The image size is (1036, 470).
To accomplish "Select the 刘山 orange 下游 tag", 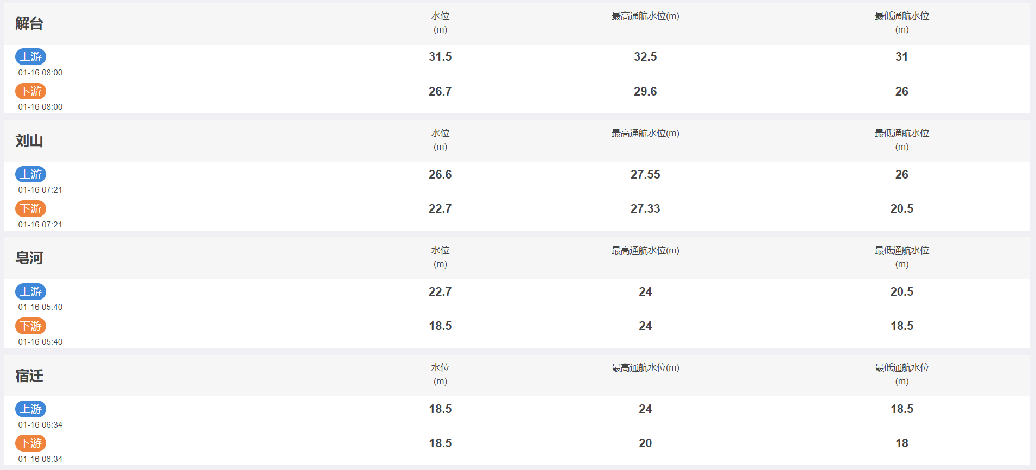I will click(x=30, y=208).
